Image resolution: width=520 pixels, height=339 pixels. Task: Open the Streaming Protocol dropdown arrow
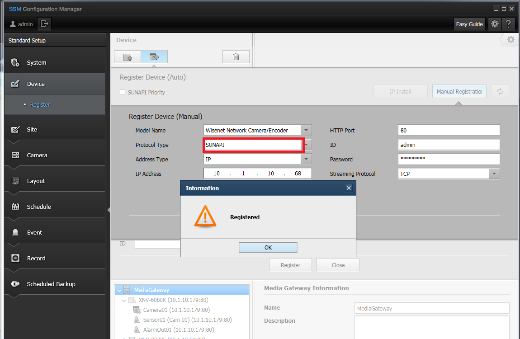[x=494, y=174]
